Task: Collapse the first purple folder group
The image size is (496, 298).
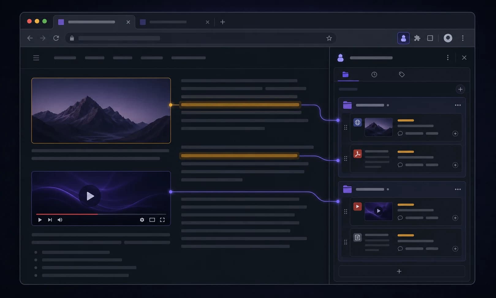Action: [x=347, y=105]
